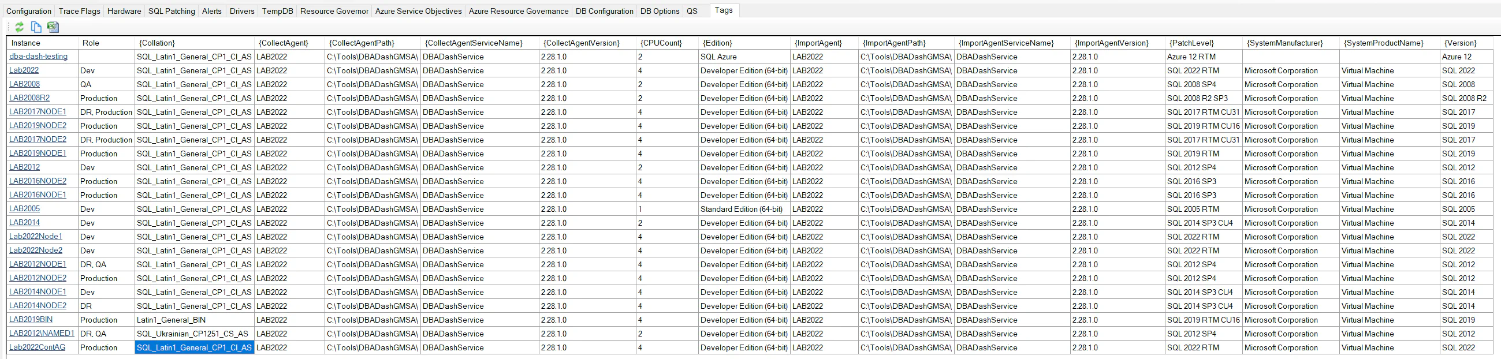The width and height of the screenshot is (1501, 359).
Task: Open the Alerts tab
Action: (211, 11)
